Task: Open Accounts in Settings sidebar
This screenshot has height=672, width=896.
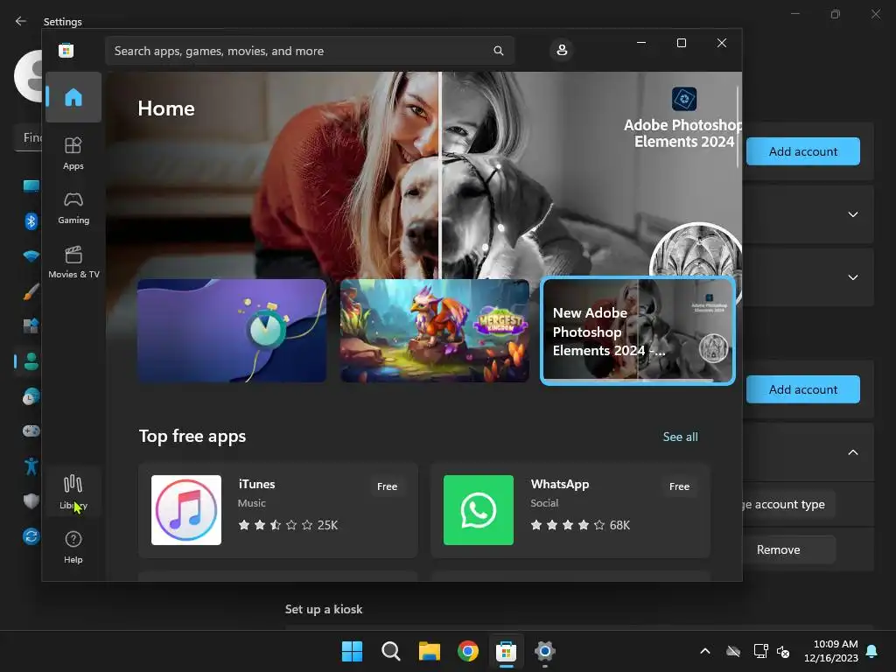Action: pos(31,361)
